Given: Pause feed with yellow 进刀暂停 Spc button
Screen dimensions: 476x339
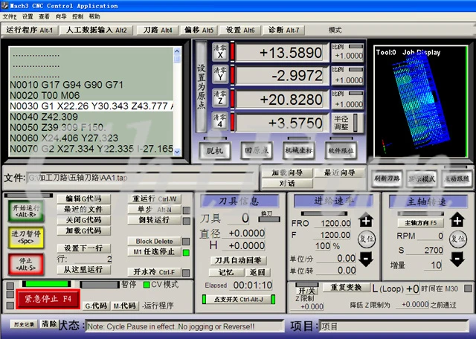Looking at the screenshot, I should [26, 237].
